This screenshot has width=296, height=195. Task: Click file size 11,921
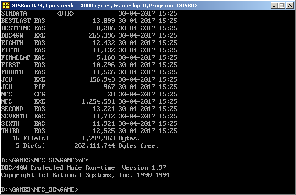pyautogui.click(x=104, y=123)
